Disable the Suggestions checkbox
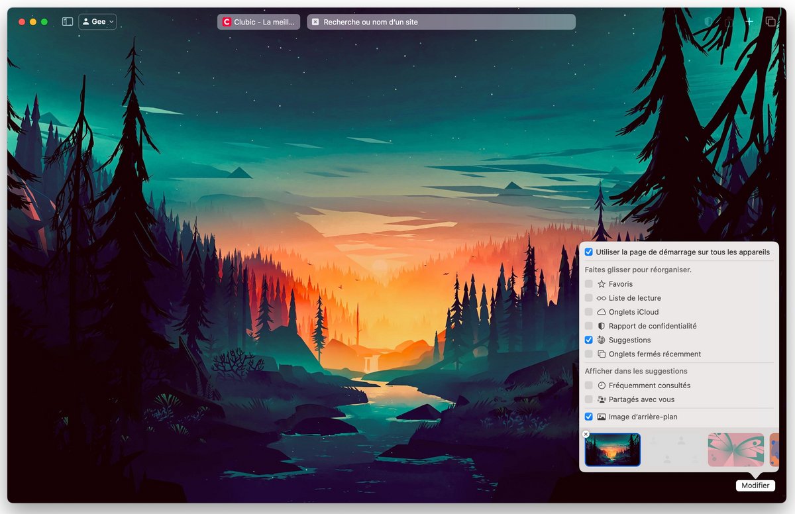Image resolution: width=795 pixels, height=514 pixels. tap(589, 340)
